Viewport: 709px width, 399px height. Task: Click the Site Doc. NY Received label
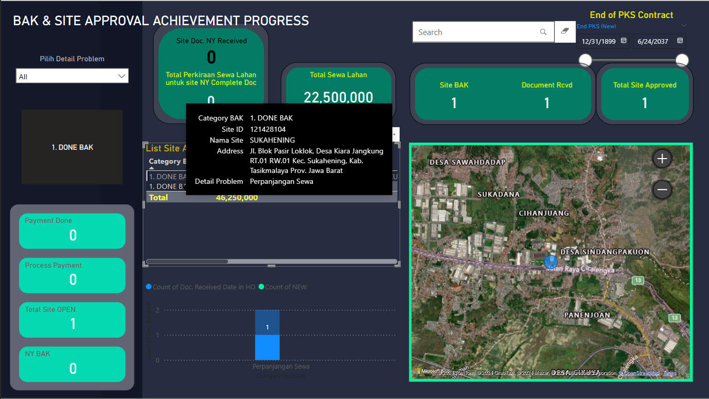tap(211, 41)
